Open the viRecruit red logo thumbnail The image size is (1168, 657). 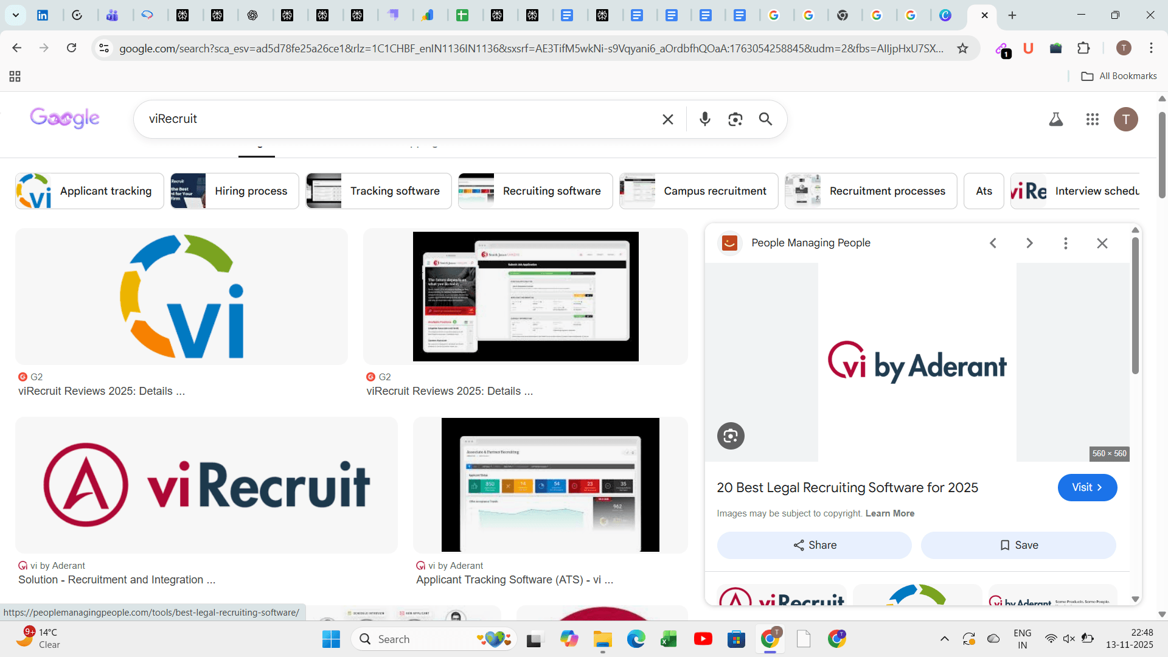[x=206, y=485]
